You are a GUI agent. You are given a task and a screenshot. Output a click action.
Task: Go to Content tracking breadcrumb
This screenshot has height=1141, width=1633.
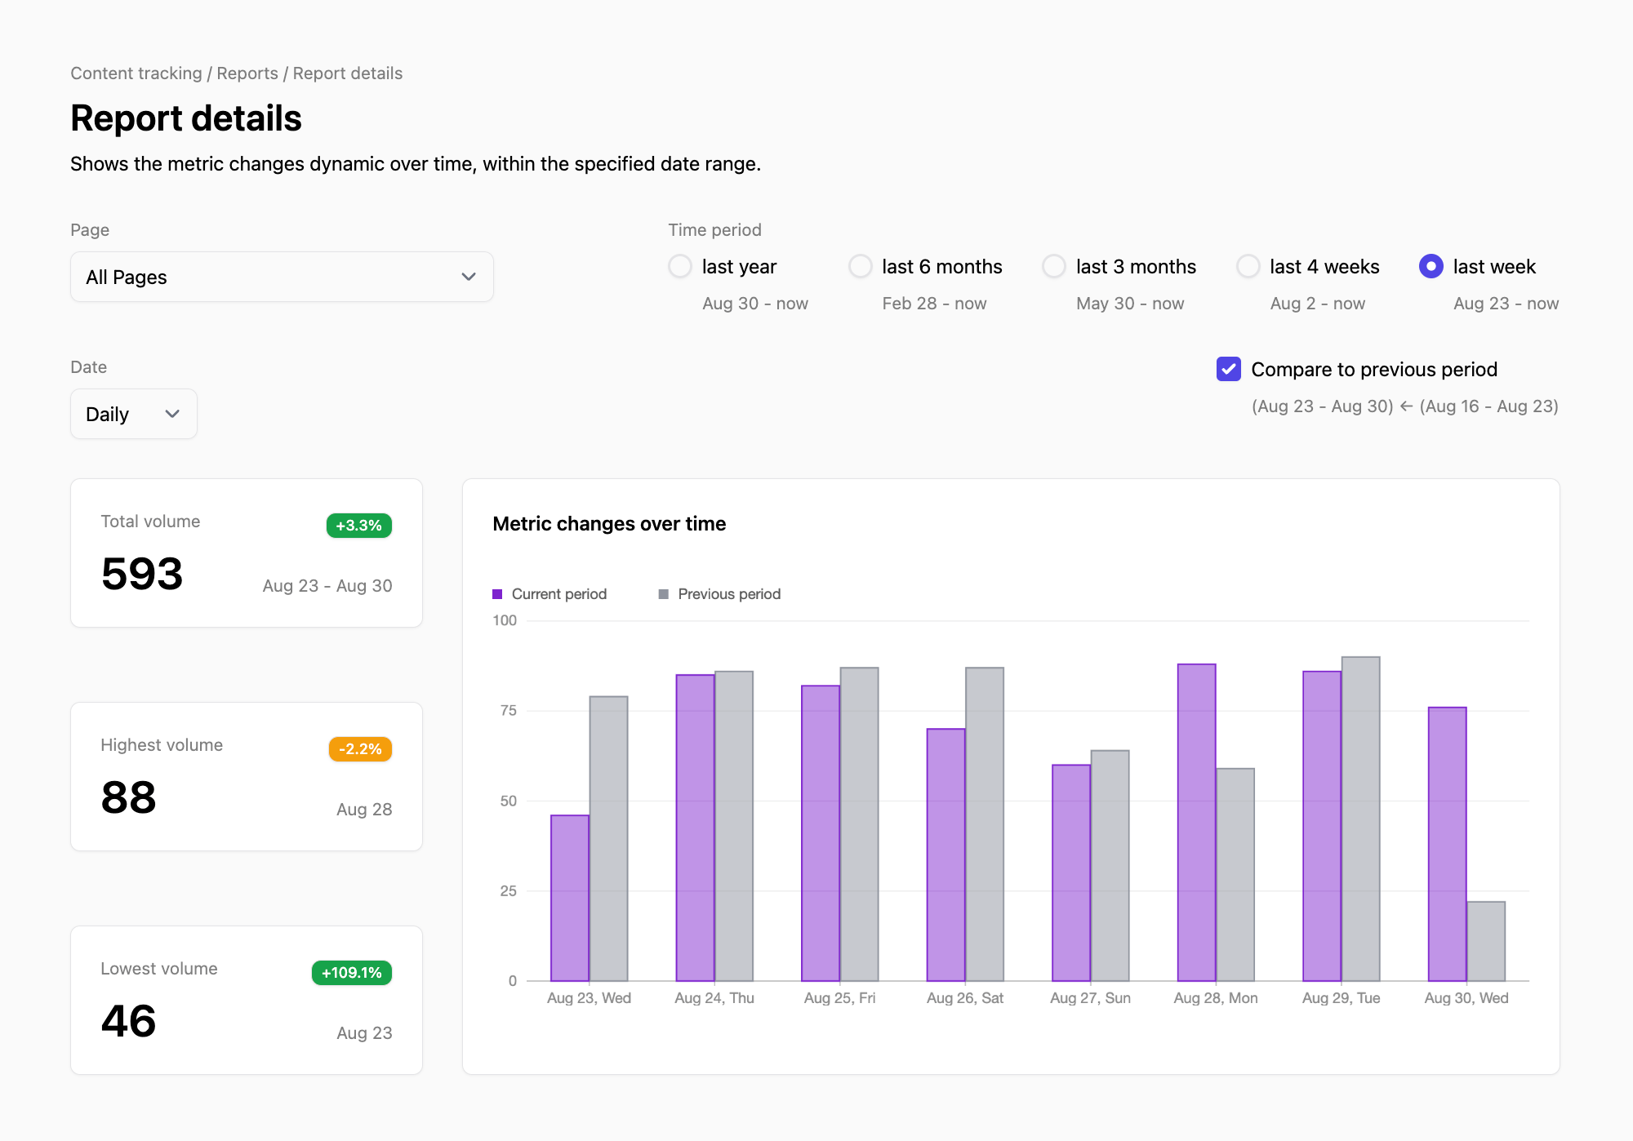click(136, 73)
